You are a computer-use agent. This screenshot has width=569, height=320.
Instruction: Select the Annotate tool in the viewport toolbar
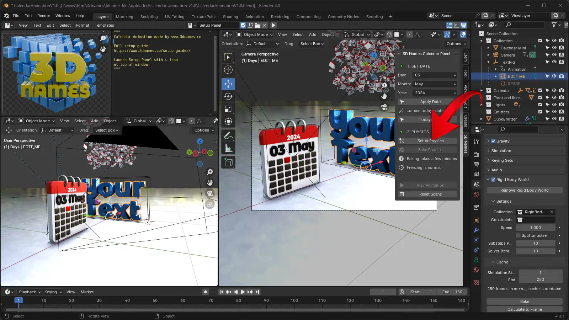coord(228,136)
